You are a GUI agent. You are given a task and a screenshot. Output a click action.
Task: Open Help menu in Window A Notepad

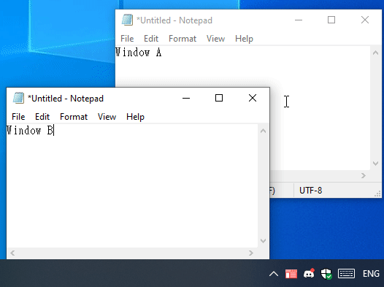244,39
